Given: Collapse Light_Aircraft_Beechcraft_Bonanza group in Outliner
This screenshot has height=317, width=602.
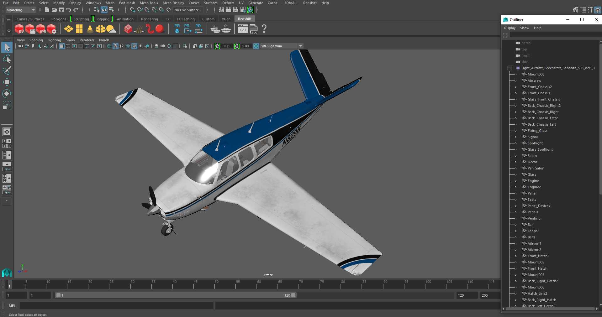Looking at the screenshot, I should (510, 68).
